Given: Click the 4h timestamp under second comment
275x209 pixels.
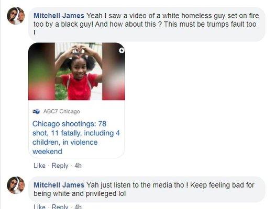Looking at the screenshot, I should click(x=78, y=206).
